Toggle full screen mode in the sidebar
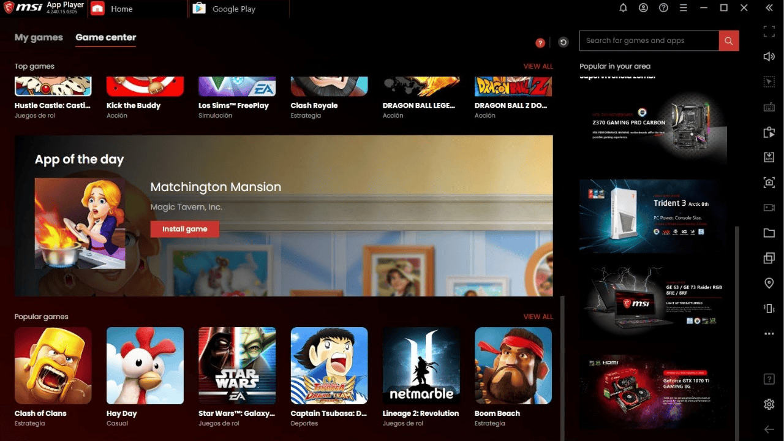Viewport: 784px width, 441px height. (x=769, y=30)
